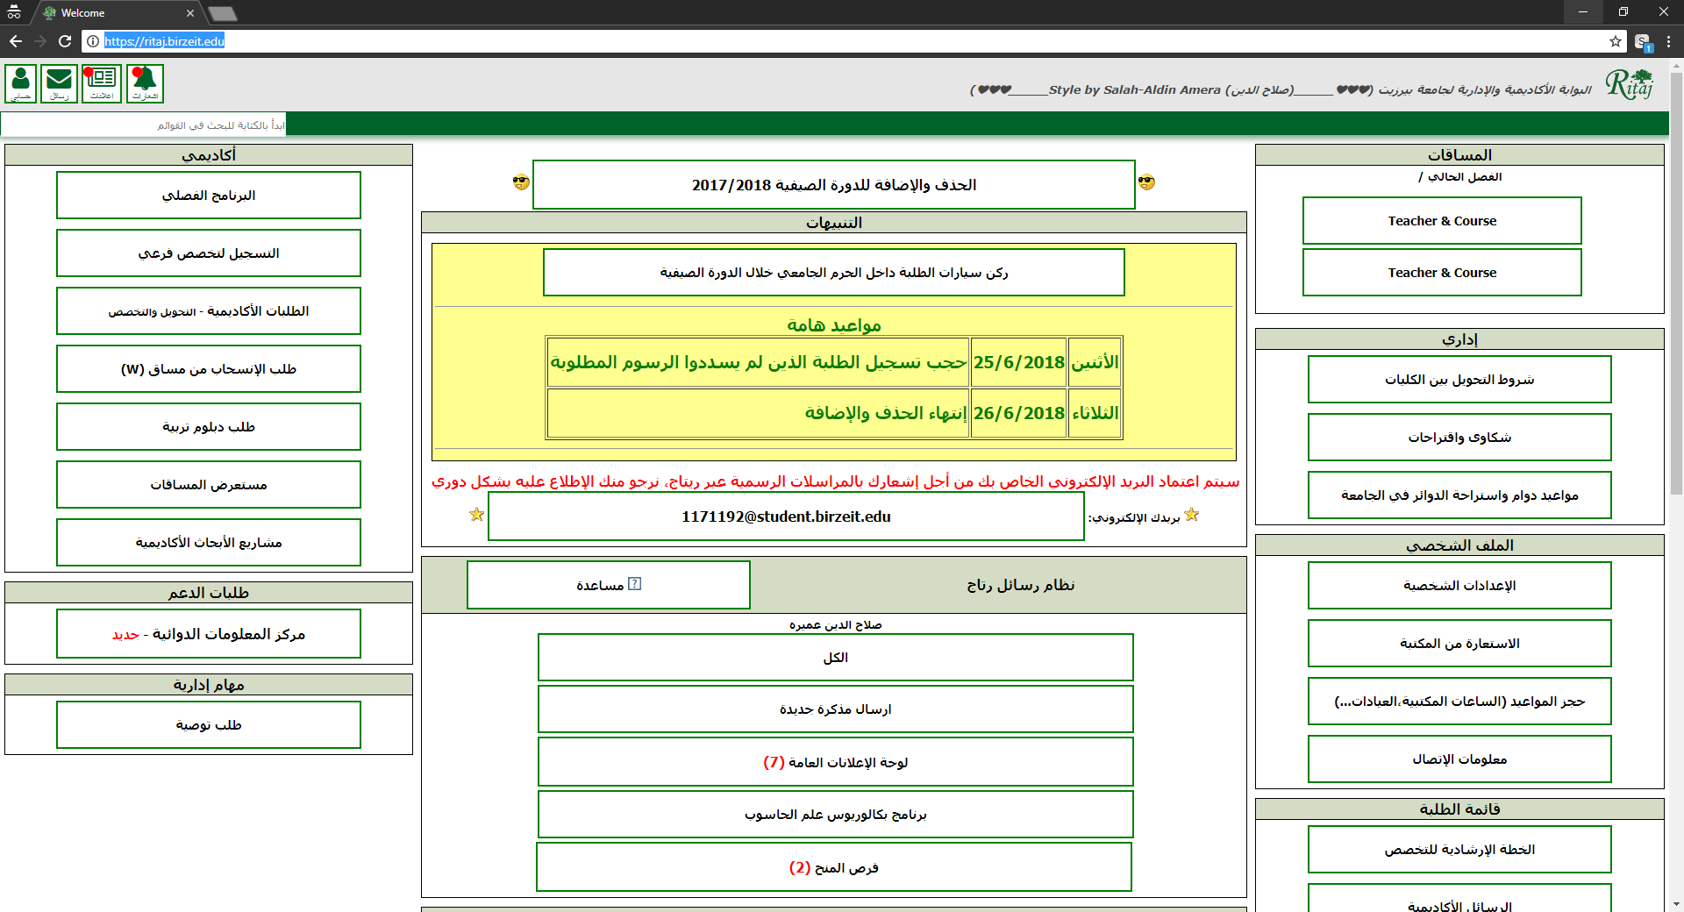Open the Chrome three-dot menu
The width and height of the screenshot is (1684, 912).
[x=1668, y=41]
